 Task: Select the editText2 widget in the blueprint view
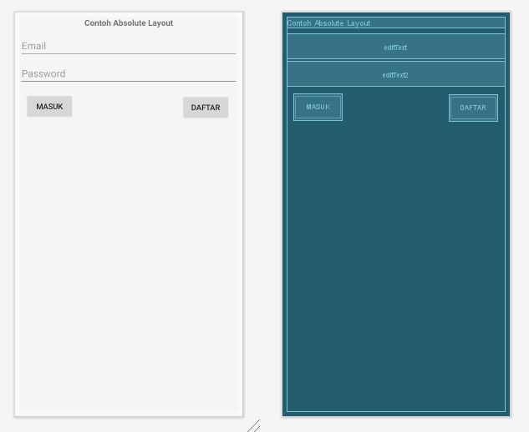396,74
